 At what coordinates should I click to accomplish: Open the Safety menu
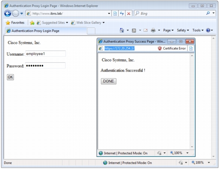[x=183, y=30]
